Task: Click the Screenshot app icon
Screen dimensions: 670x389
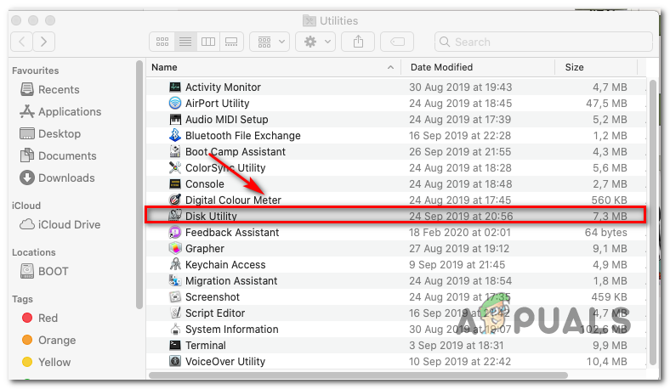Action: pos(175,296)
